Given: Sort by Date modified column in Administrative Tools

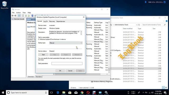Looking at the screenshot, I should [128, 28].
